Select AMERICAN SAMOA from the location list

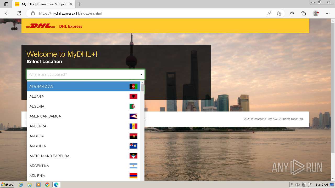83,116
